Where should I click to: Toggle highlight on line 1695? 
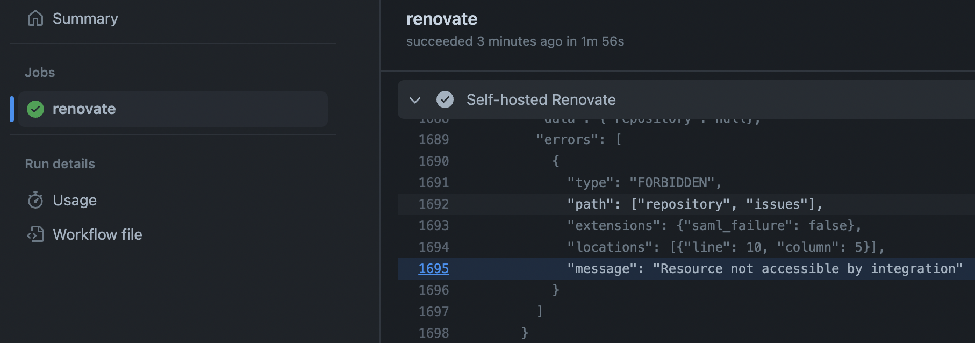point(433,268)
